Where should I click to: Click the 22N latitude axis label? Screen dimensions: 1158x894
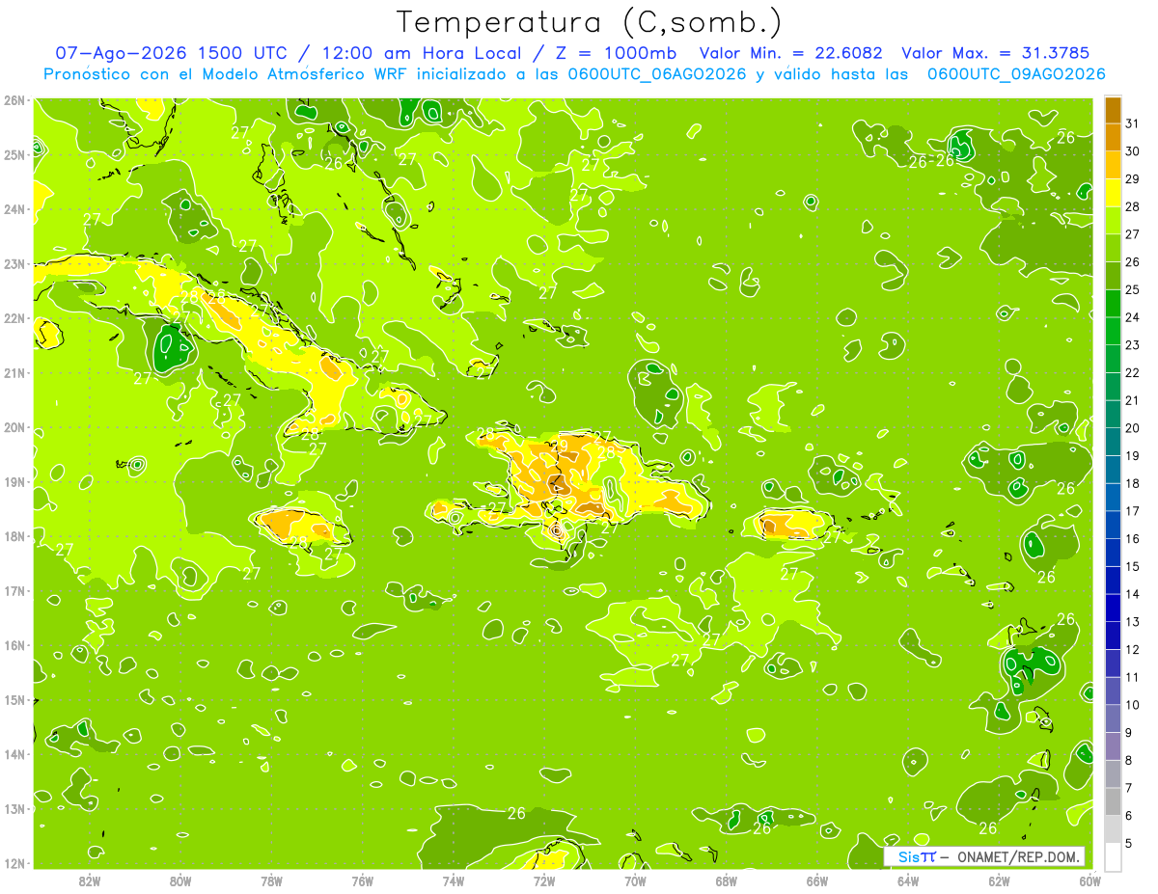tap(15, 318)
